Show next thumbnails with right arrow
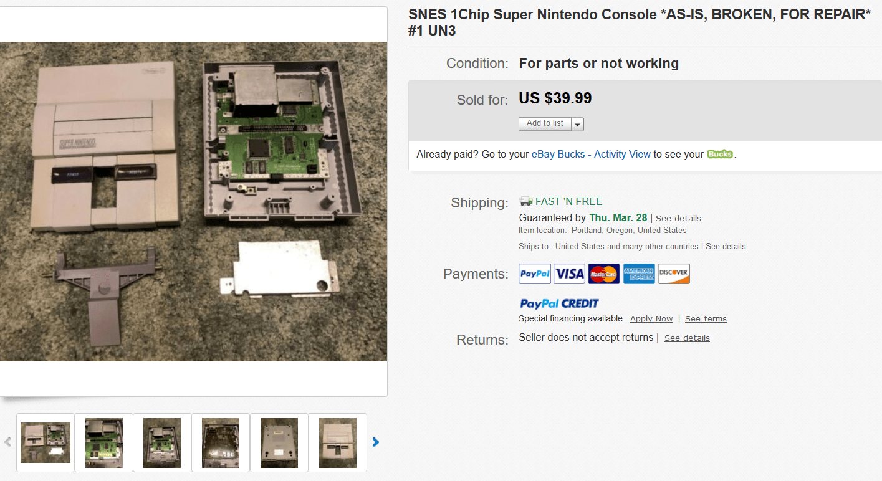Image resolution: width=882 pixels, height=481 pixels. tap(375, 442)
